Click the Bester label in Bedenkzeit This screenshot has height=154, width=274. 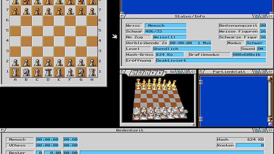(20, 152)
